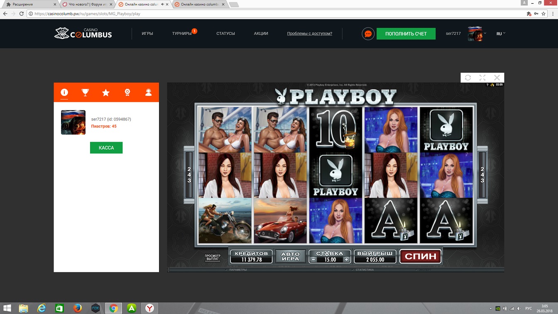Click the user avatar thumbnail in sidebar
The image size is (558, 314).
click(73, 122)
